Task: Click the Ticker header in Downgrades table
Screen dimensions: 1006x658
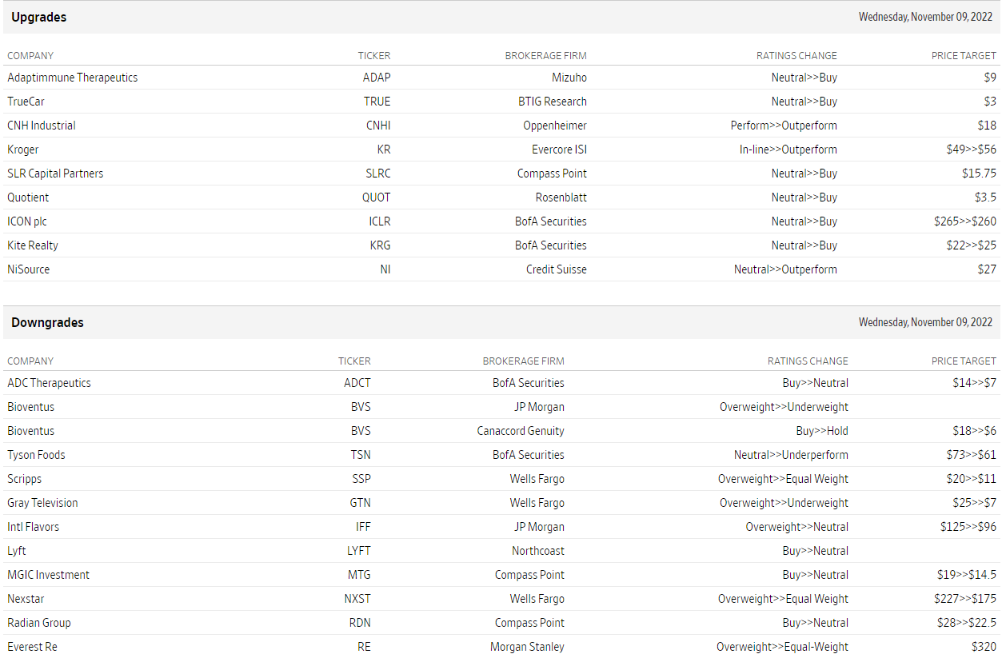Action: (354, 361)
